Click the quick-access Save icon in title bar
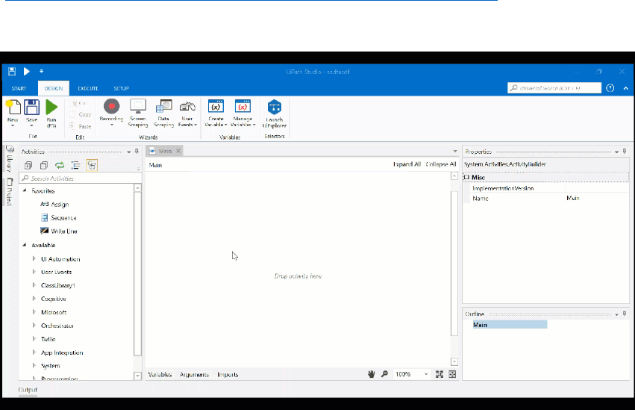The height and width of the screenshot is (410, 635). click(12, 71)
